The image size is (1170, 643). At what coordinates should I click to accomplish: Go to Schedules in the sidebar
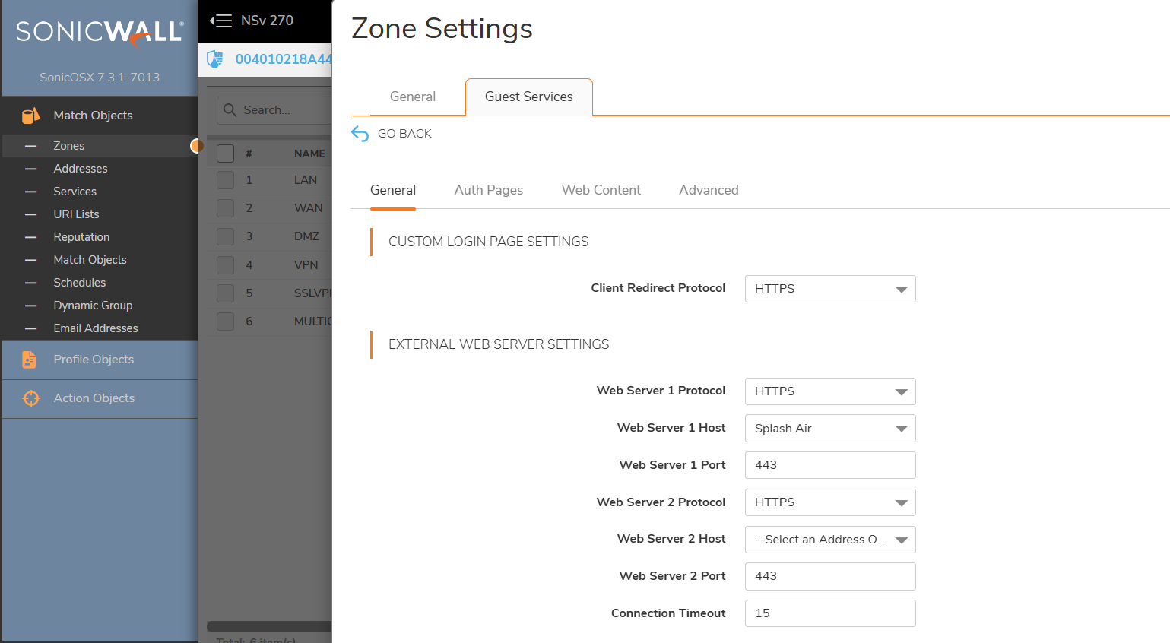(80, 283)
